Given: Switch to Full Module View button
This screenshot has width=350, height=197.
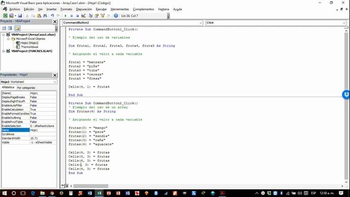Looking at the screenshot, I should [67, 186].
